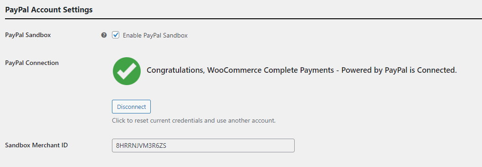The image size is (482, 167).
Task: Focus the Sandbox Merchant ID input field
Action: pos(203,145)
